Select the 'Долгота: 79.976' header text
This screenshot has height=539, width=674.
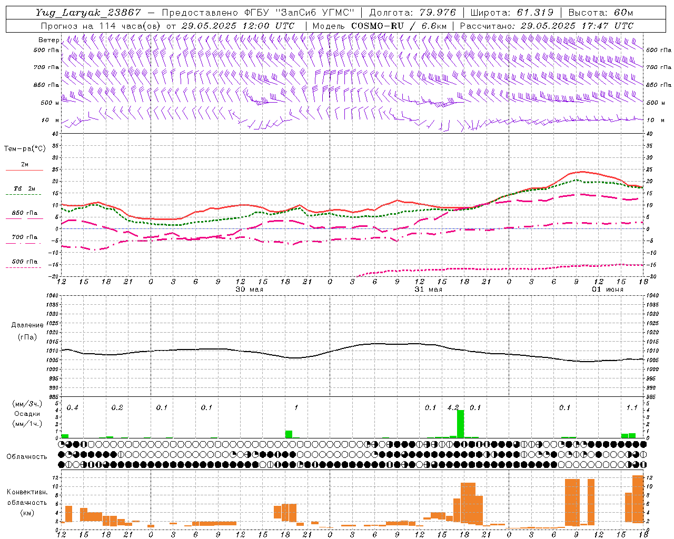(413, 13)
